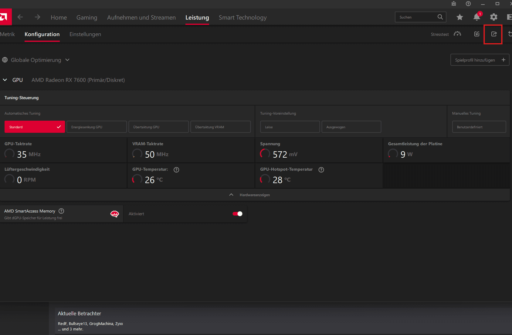The width and height of the screenshot is (512, 335).
Task: Open settings gear icon
Action: click(x=494, y=17)
